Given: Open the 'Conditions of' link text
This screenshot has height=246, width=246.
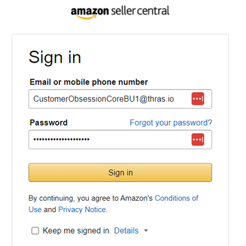Looking at the screenshot, I should [177, 198].
